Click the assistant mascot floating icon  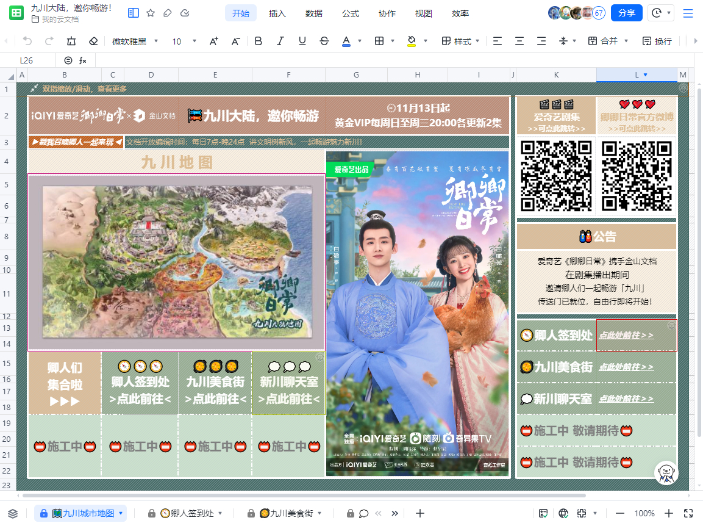pyautogui.click(x=666, y=473)
